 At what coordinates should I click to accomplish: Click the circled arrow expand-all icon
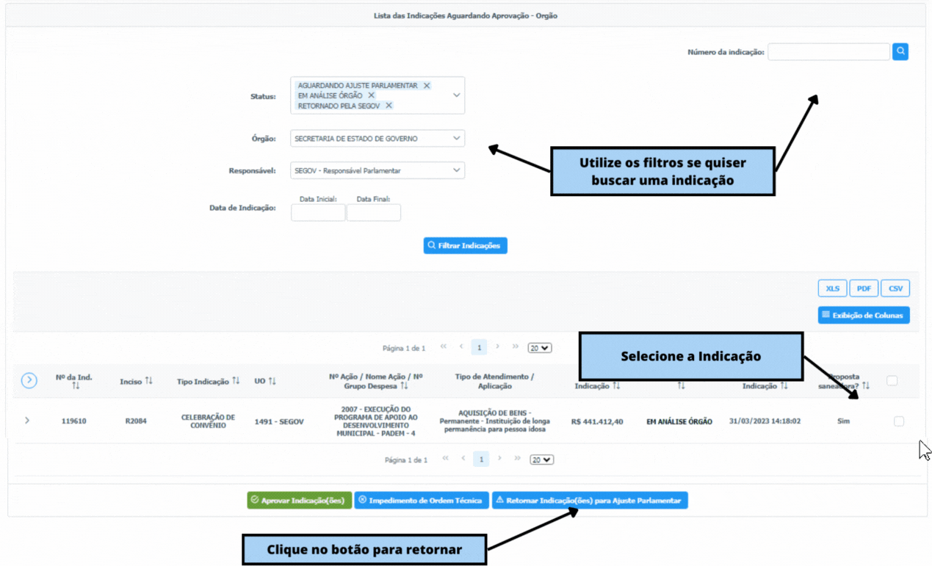(x=29, y=380)
